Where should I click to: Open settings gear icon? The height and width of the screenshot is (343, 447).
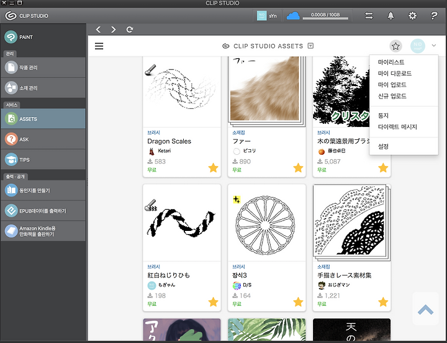[x=412, y=15]
